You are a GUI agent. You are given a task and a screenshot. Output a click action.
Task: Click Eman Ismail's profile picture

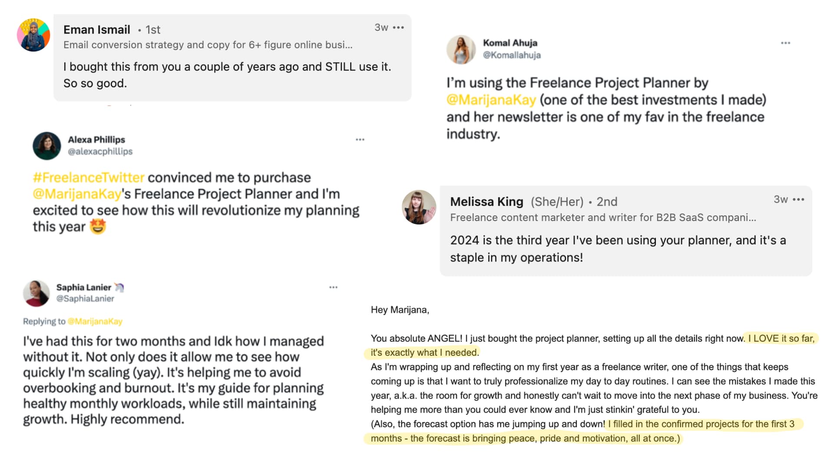[x=33, y=35]
